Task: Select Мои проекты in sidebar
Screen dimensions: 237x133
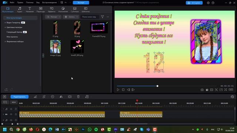Action: 12,37
